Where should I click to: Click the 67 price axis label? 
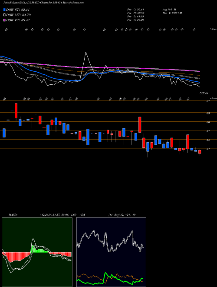208,102
